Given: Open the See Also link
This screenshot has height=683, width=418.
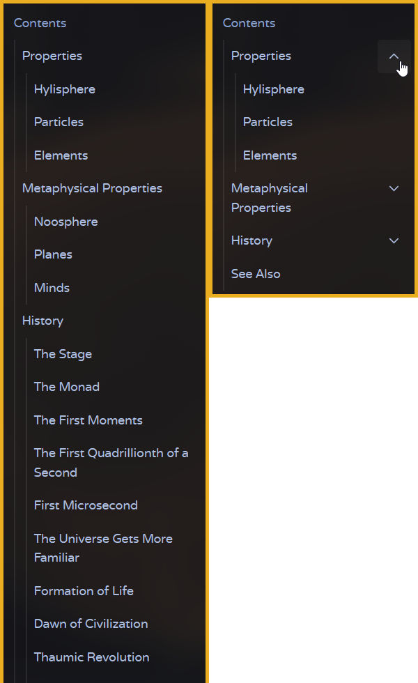Looking at the screenshot, I should (x=256, y=274).
